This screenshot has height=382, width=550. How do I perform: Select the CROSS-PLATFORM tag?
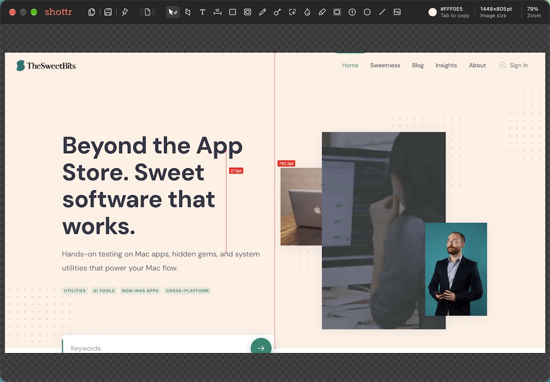coord(187,291)
